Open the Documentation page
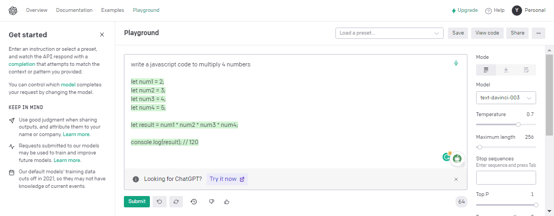The height and width of the screenshot is (216, 554). pos(74,10)
